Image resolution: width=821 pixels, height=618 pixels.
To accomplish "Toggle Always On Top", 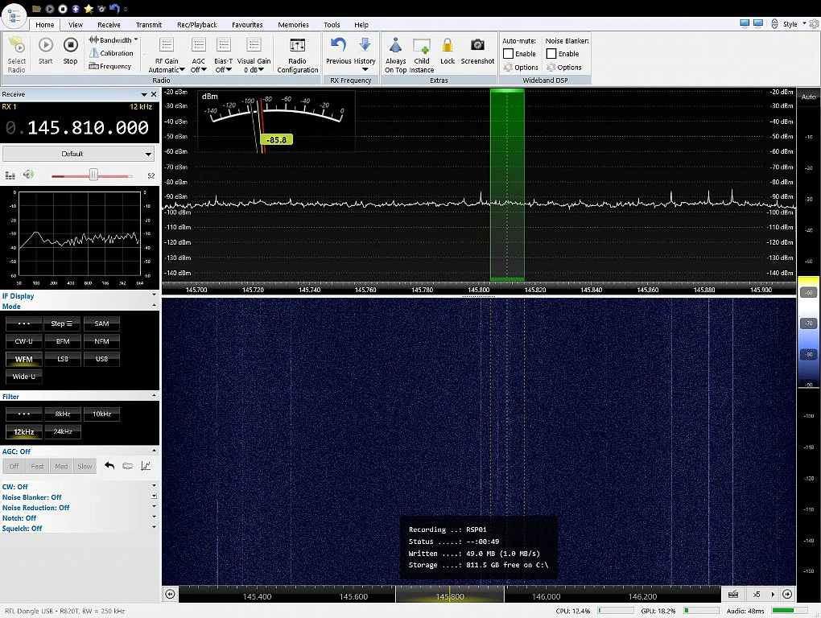I will (x=396, y=55).
